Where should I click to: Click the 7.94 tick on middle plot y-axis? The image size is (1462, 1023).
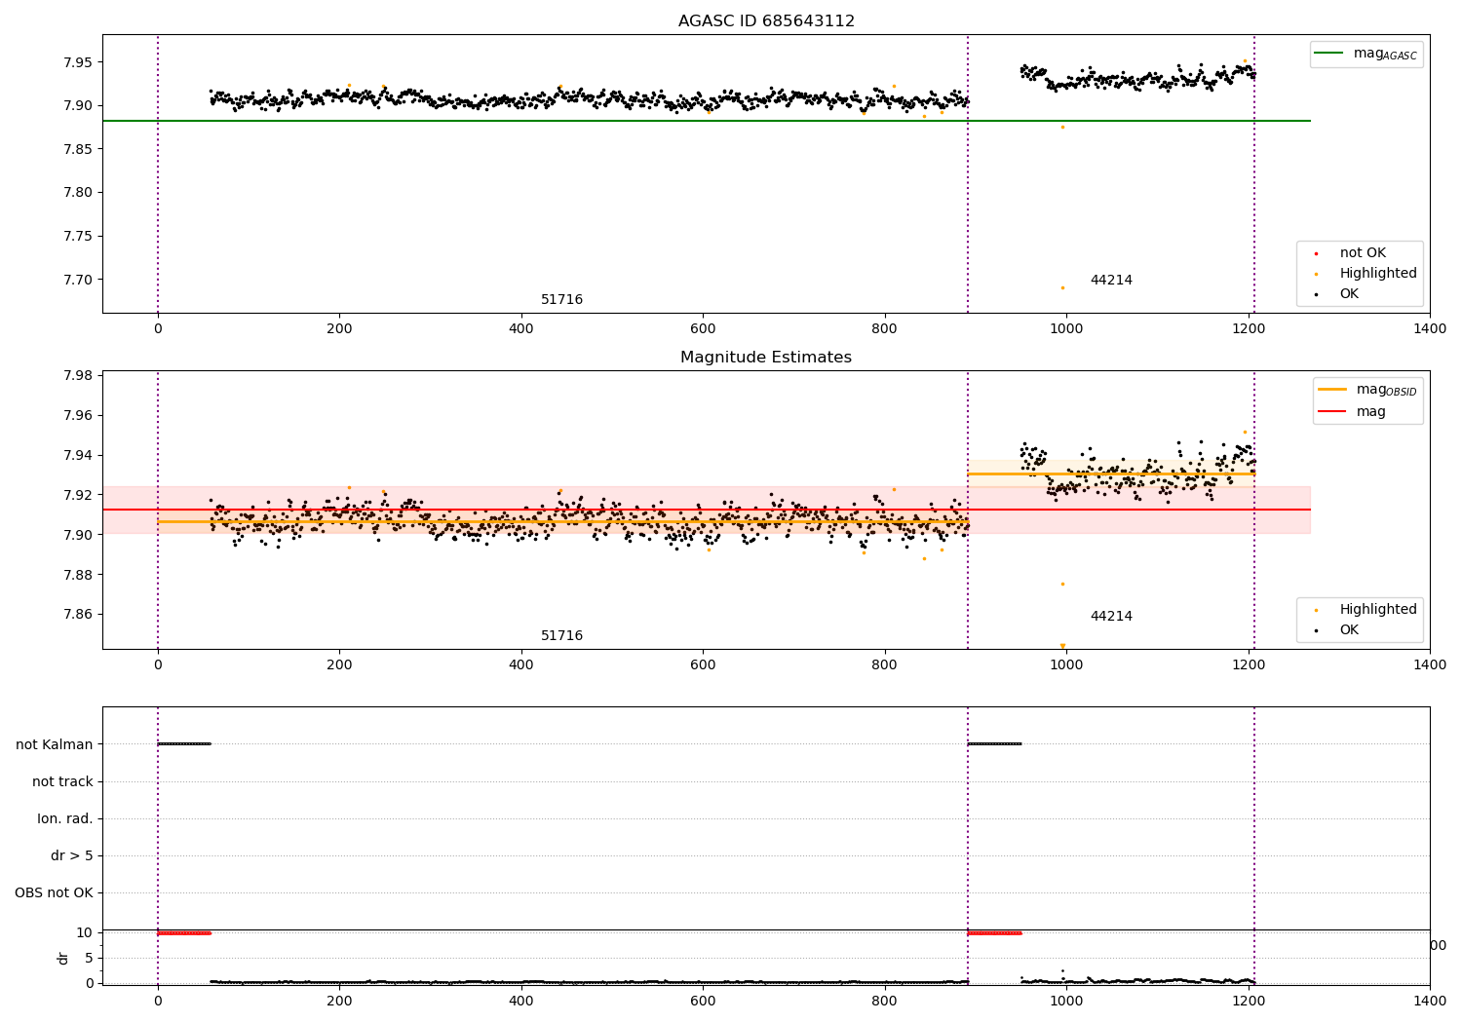click(77, 455)
